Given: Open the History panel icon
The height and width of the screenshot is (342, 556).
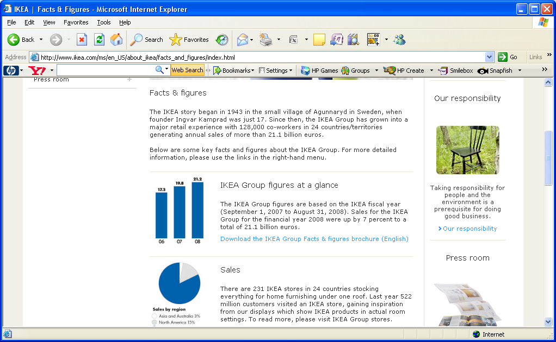Looking at the screenshot, I should point(222,40).
